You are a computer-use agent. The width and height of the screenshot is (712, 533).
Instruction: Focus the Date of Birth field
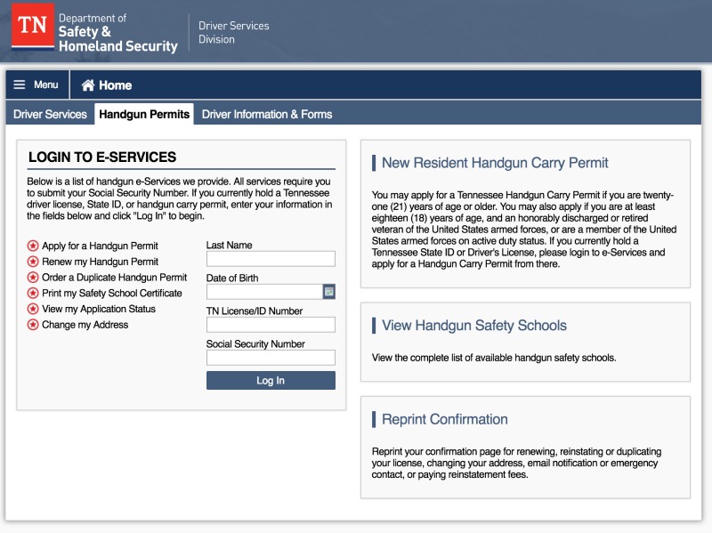pyautogui.click(x=264, y=292)
